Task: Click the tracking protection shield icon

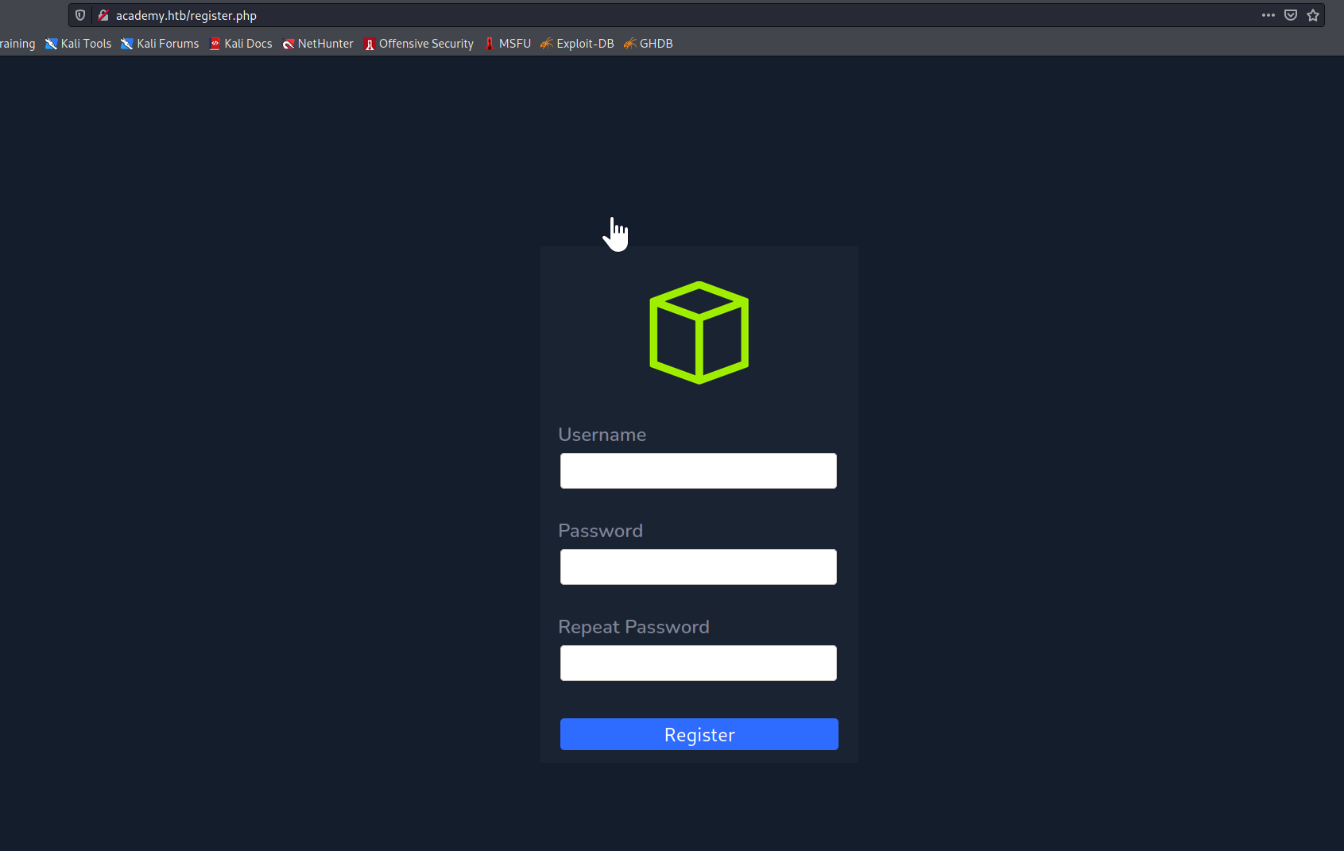Action: pyautogui.click(x=80, y=15)
